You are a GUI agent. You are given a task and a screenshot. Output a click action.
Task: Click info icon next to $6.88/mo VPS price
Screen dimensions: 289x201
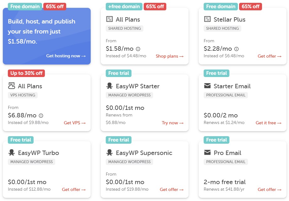click(x=41, y=116)
